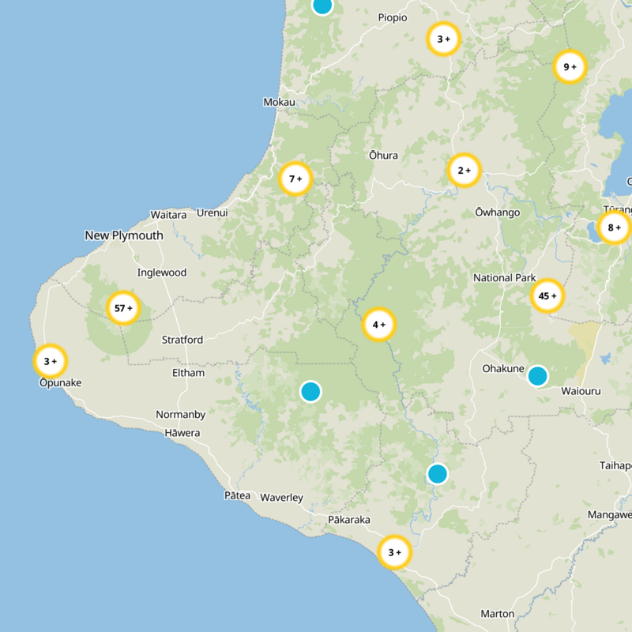
Task: Expand the 3+ cluster near Piopio
Action: point(443,39)
